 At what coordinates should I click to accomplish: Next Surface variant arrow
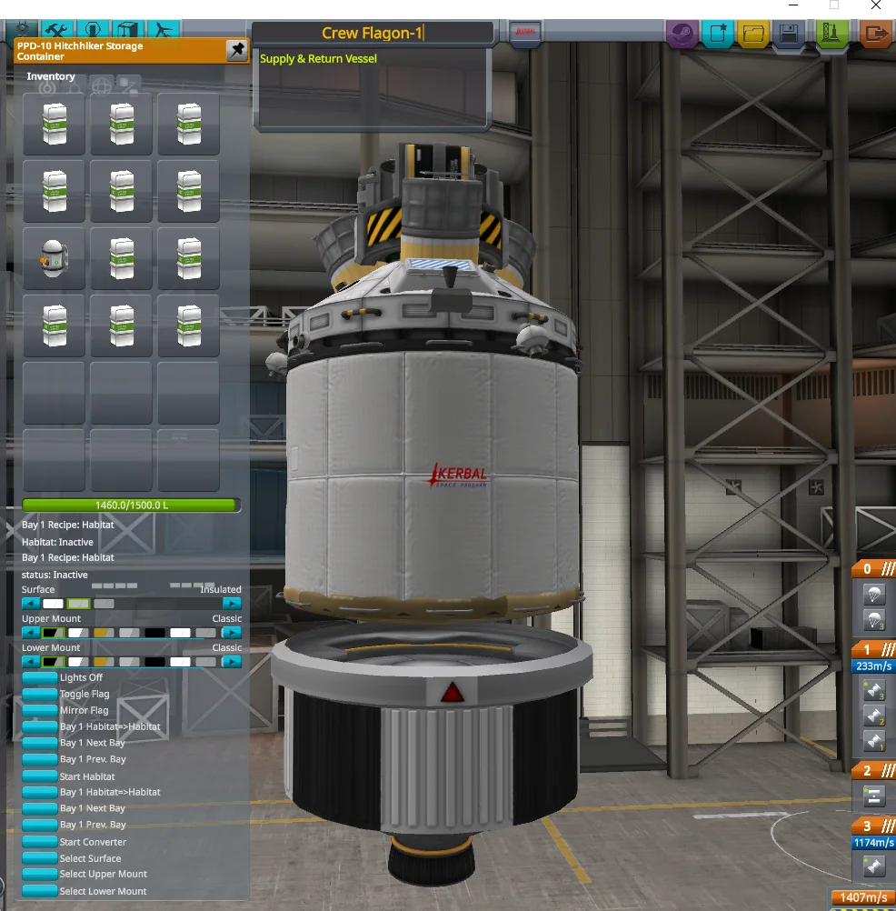tap(232, 603)
